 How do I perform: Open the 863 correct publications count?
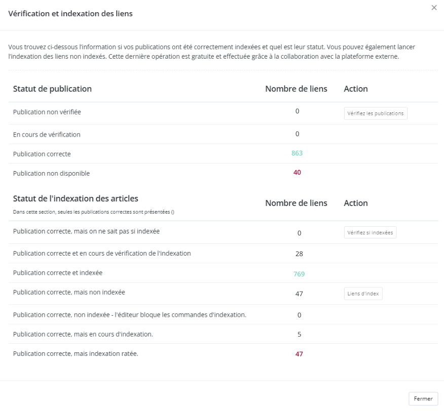pos(297,153)
